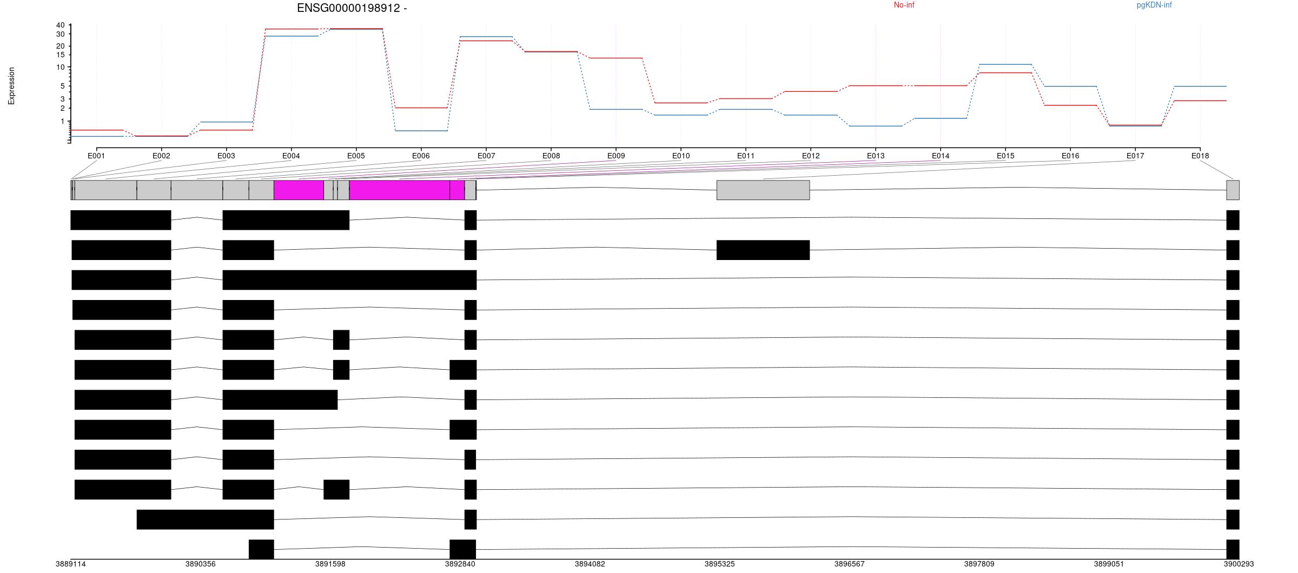Screen dimensions: 1298x573
Task: Click y-axis tick value 40
Action: pos(60,25)
